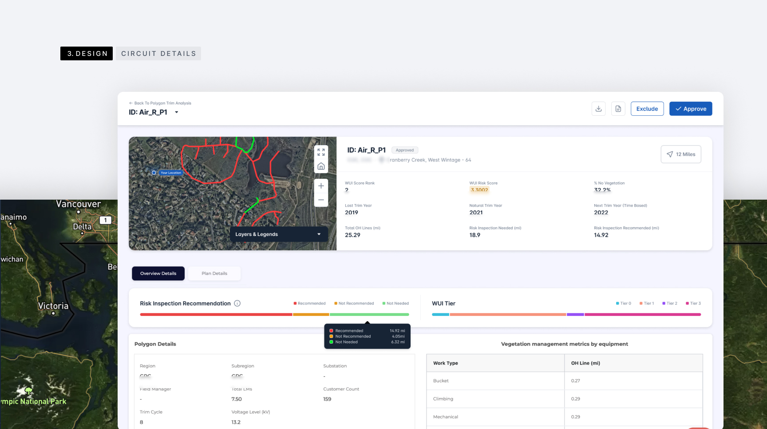767x429 pixels.
Task: Reset map to home view
Action: click(x=321, y=166)
